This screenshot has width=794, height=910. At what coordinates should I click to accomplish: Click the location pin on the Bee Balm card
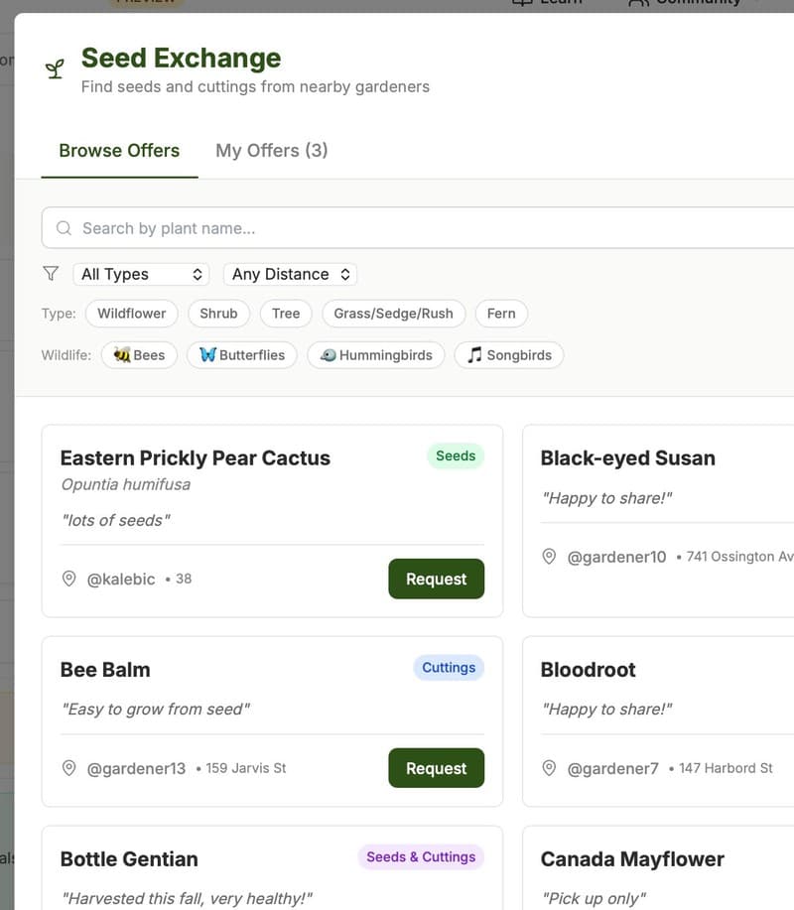(x=69, y=767)
